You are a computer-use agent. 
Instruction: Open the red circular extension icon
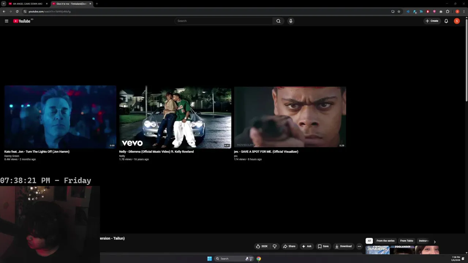tap(428, 11)
